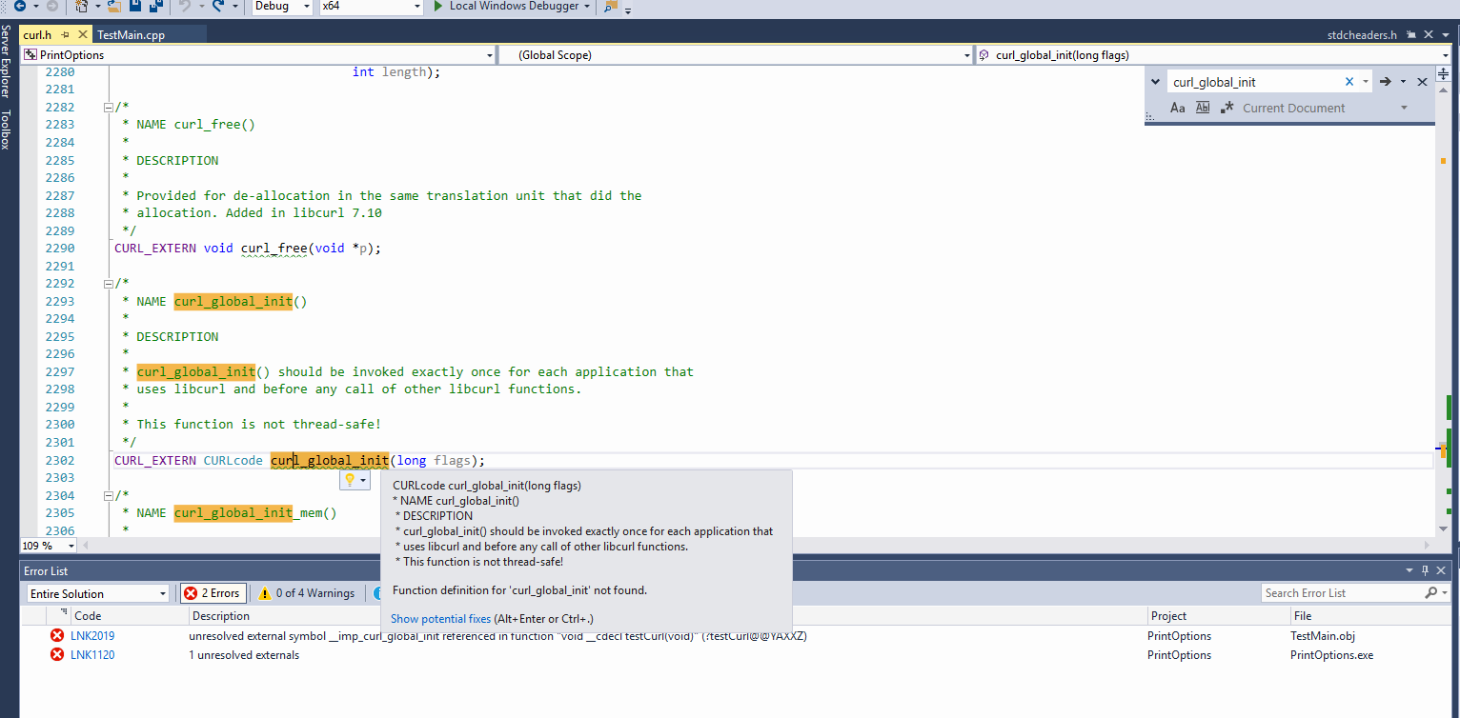Open the LNK1120 error code link

92,655
